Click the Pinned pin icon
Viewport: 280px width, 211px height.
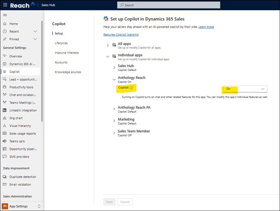coord(5,39)
